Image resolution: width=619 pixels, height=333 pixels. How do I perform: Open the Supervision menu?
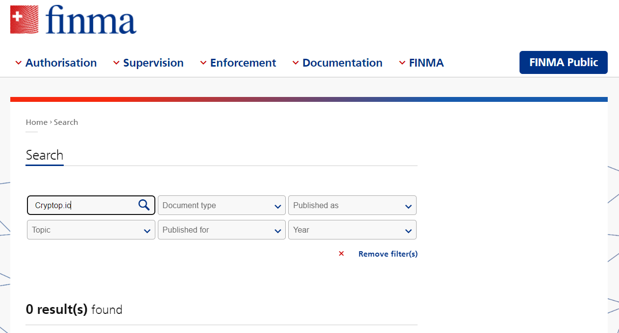point(153,63)
